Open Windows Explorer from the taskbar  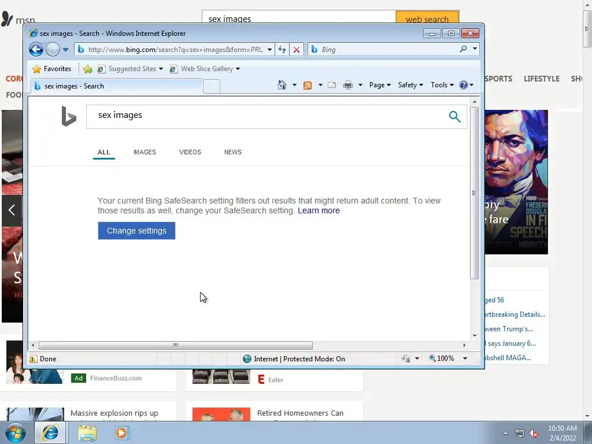[87, 433]
